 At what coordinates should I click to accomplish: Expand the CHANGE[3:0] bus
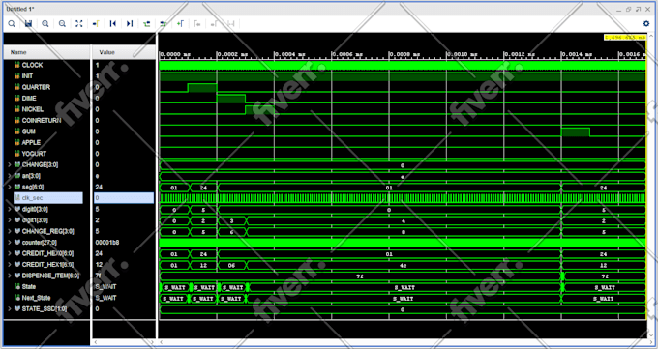coord(10,165)
